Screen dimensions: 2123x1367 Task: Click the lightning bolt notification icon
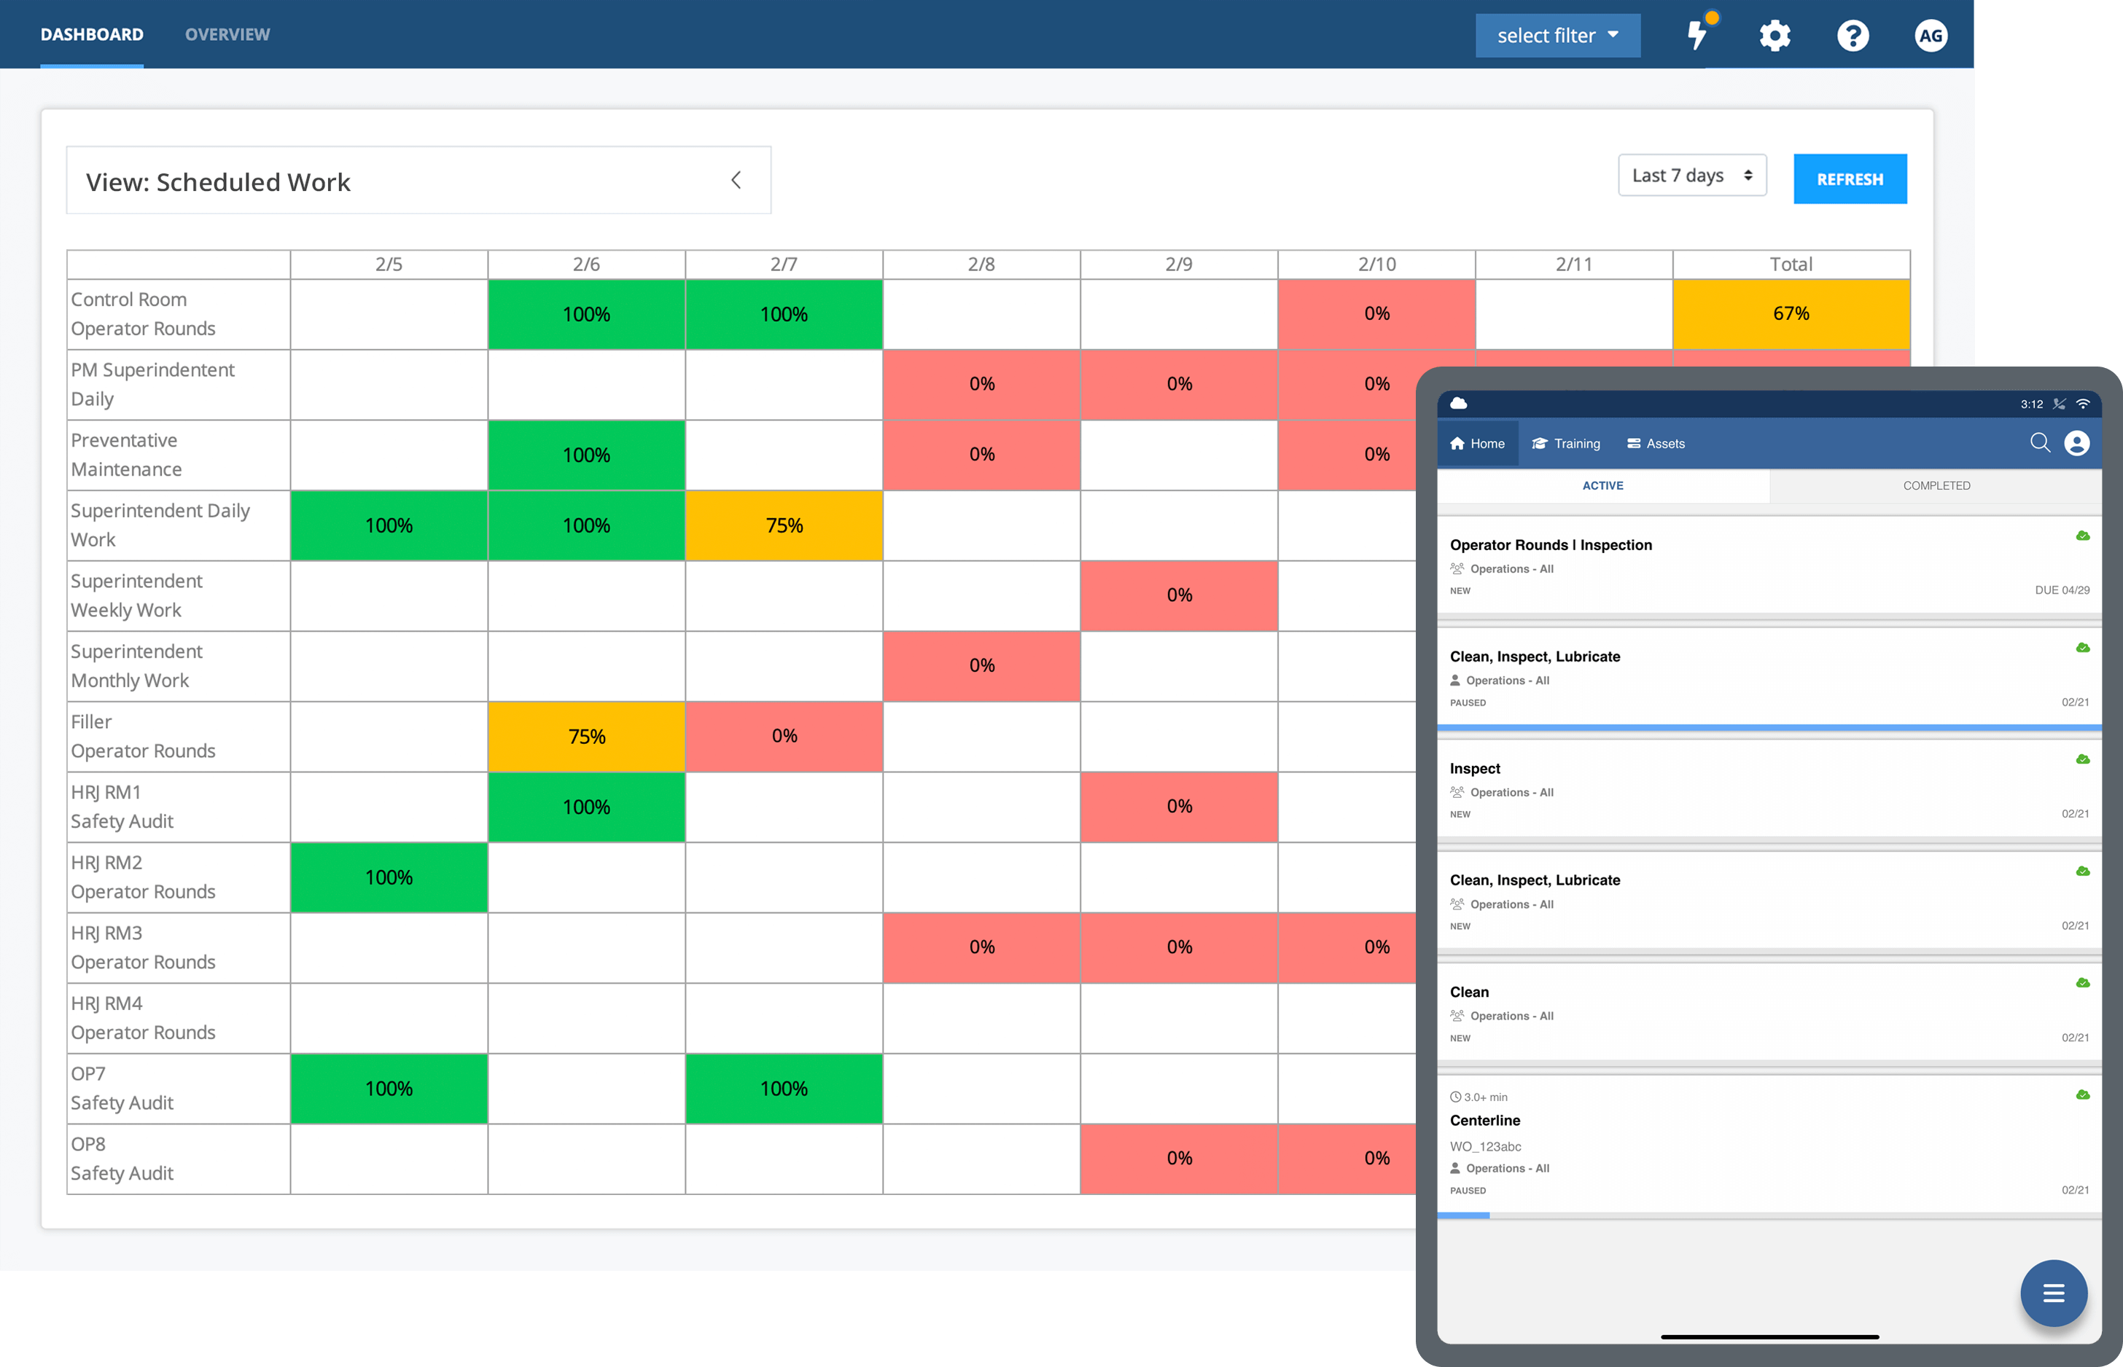pyautogui.click(x=1696, y=34)
